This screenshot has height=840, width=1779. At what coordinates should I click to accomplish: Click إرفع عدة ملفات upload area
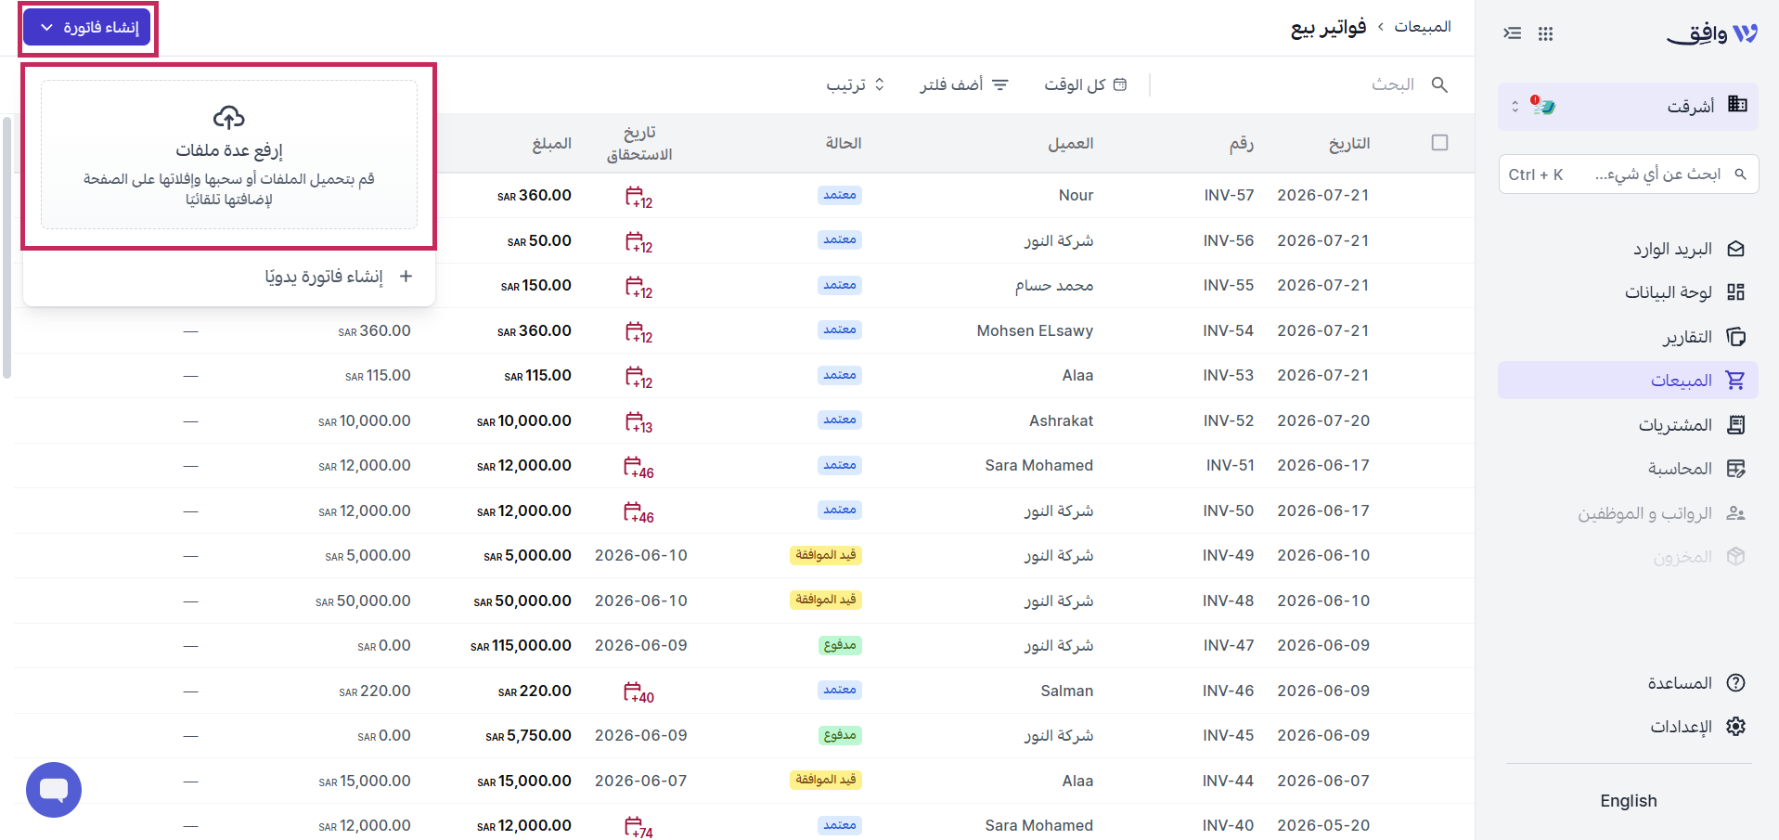click(229, 154)
